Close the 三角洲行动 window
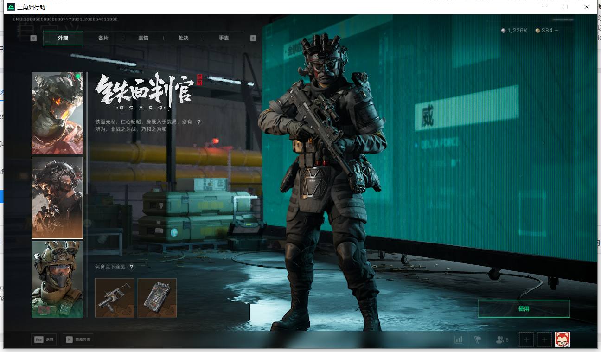The height and width of the screenshot is (352, 601). 587,7
